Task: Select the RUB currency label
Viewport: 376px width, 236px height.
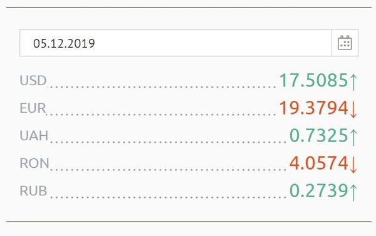Action: point(33,191)
